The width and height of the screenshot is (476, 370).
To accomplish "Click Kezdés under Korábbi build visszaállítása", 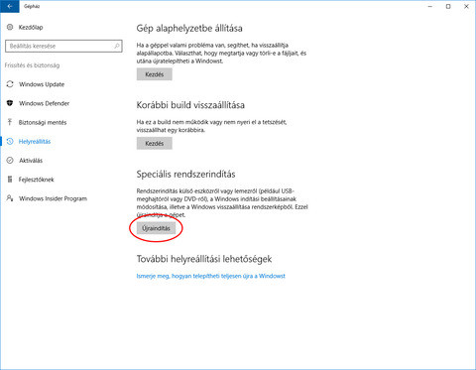I will click(155, 144).
